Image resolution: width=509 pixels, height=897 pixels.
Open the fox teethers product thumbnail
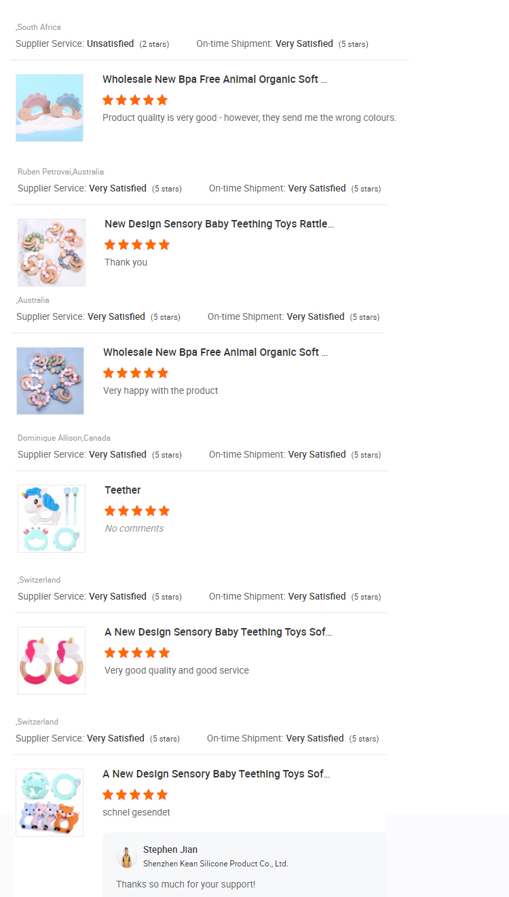pyautogui.click(x=50, y=803)
